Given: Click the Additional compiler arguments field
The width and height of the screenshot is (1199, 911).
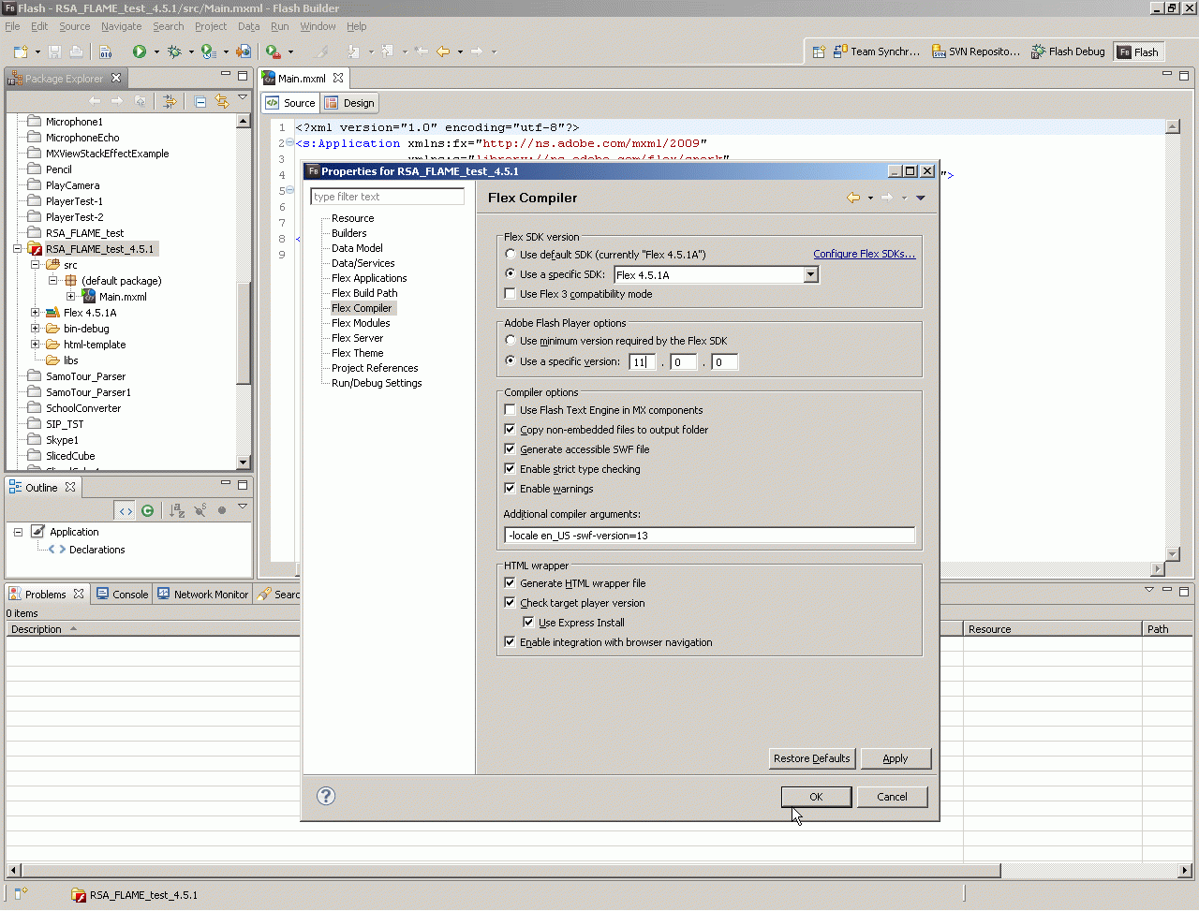Looking at the screenshot, I should (x=709, y=536).
